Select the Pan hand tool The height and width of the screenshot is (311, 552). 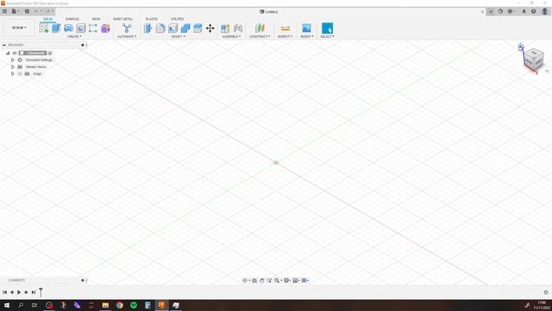261,281
